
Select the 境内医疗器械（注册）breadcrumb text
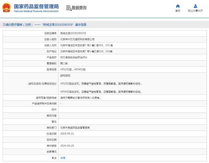point(19,25)
